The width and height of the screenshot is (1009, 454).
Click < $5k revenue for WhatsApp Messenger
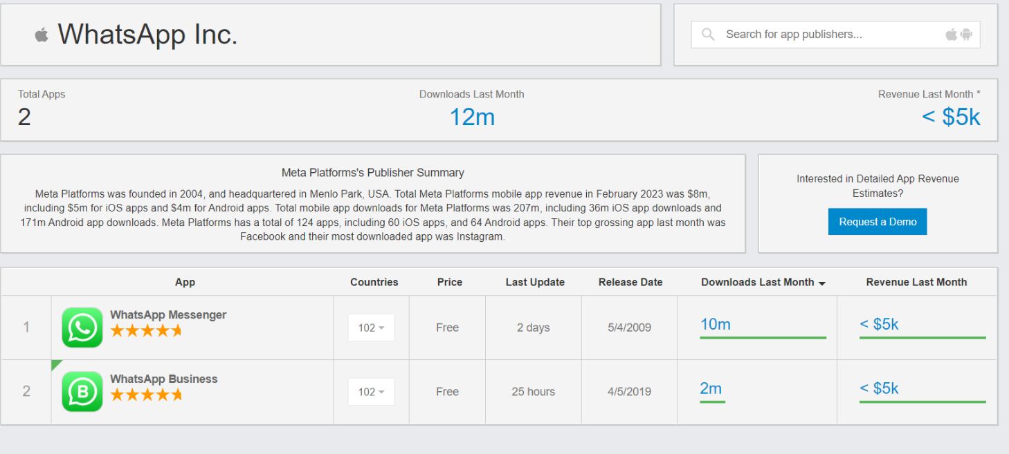[x=879, y=324]
